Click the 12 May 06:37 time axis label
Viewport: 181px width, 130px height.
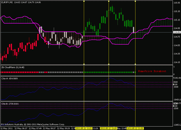[21, 128]
